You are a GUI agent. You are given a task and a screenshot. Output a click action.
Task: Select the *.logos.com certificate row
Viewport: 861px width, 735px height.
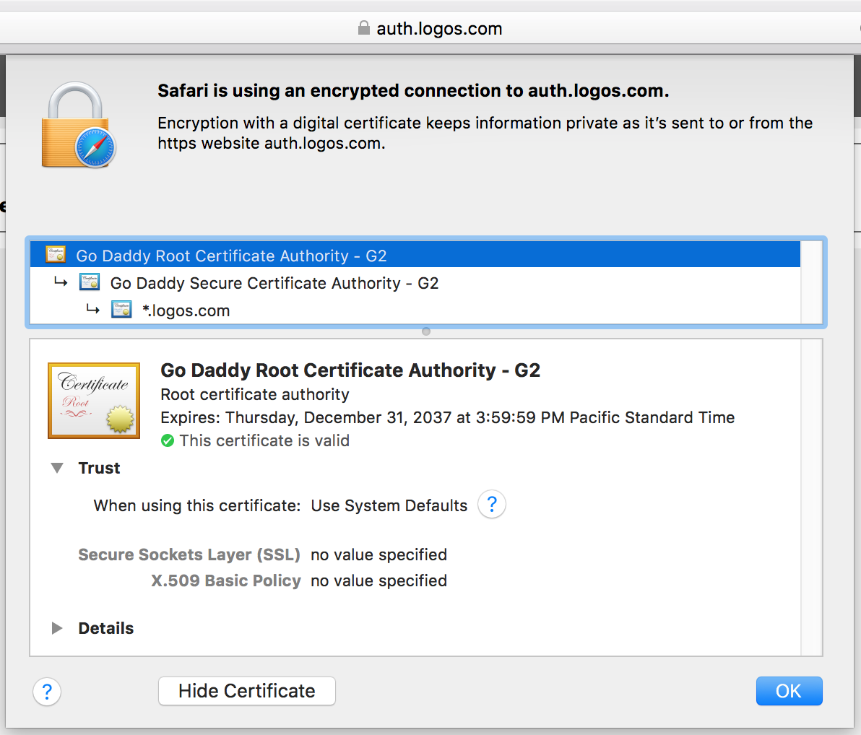(x=415, y=310)
